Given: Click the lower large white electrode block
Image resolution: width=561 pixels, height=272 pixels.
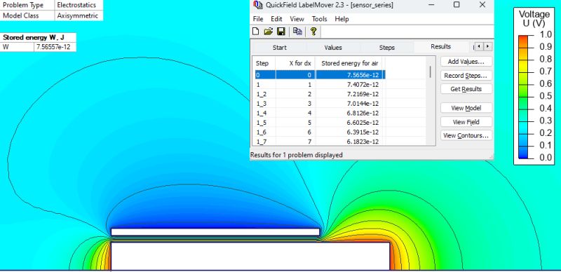Looking at the screenshot, I should point(250,256).
